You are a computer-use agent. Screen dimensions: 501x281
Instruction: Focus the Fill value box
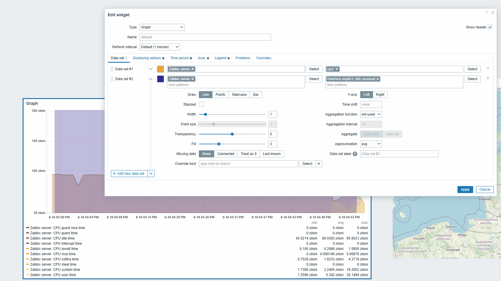point(273,144)
